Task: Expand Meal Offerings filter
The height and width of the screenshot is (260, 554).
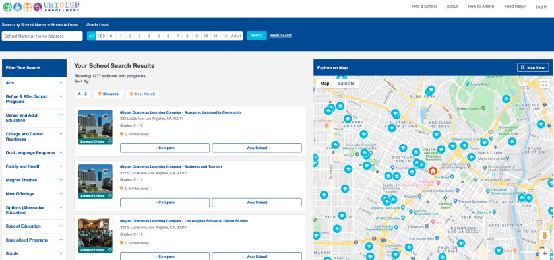Action: (34, 194)
